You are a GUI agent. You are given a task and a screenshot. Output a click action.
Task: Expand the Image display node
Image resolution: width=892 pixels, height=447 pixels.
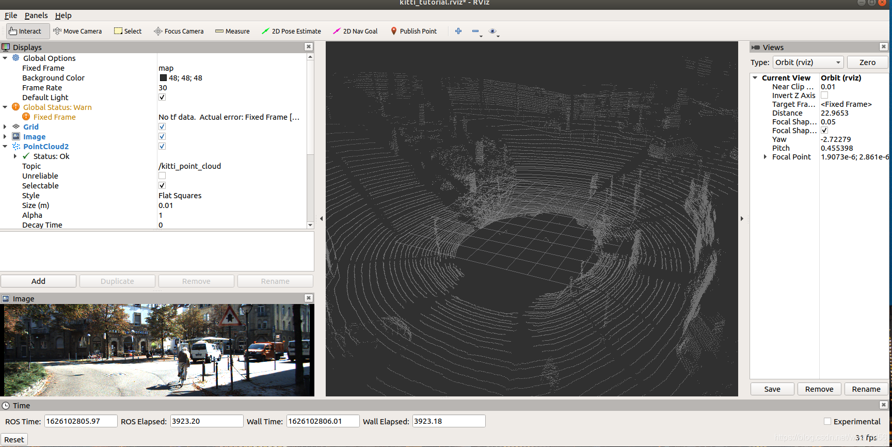(x=5, y=136)
